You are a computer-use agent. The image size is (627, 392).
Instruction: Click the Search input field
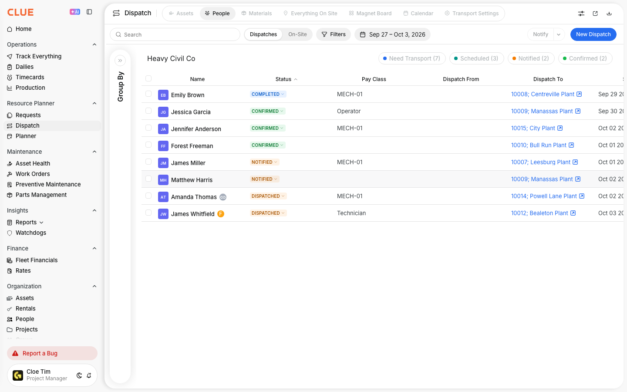[175, 34]
